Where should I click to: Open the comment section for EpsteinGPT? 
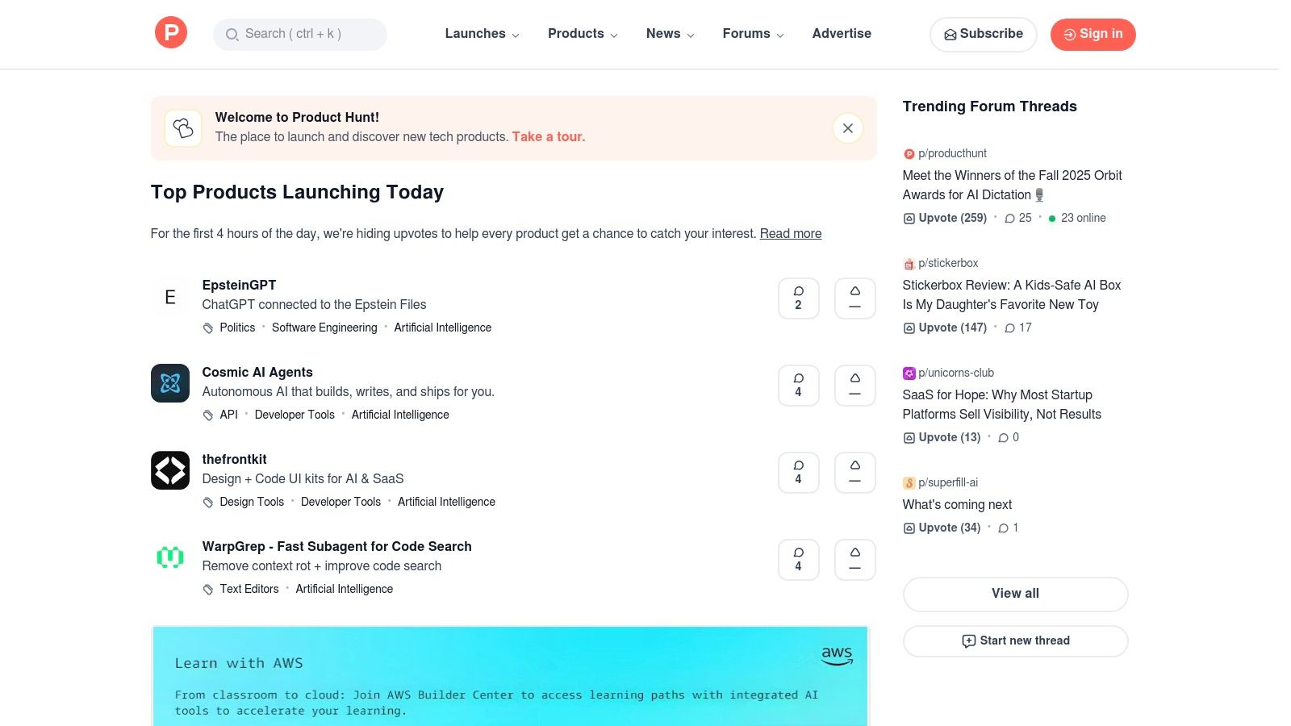click(798, 298)
